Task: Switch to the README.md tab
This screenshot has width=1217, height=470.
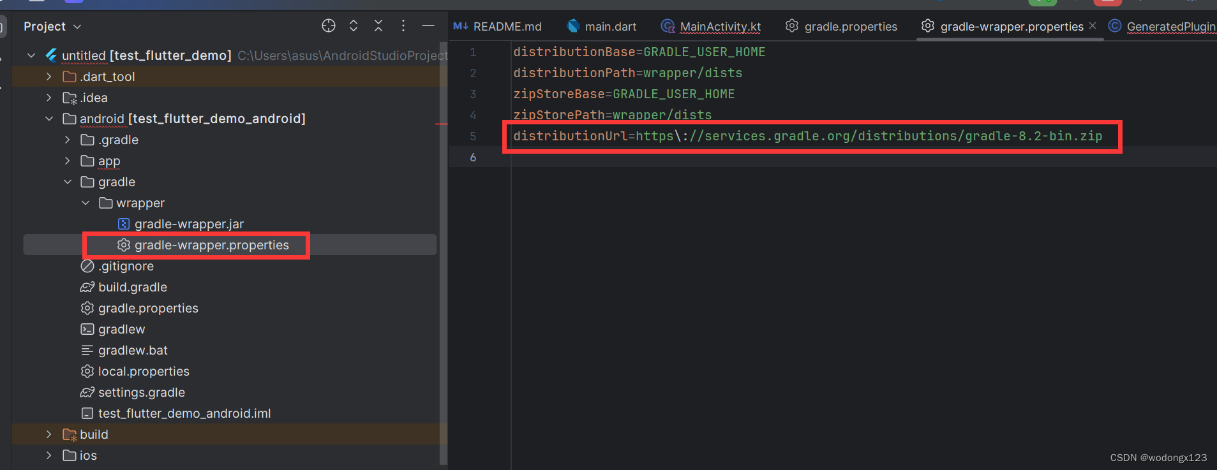Action: [x=497, y=26]
